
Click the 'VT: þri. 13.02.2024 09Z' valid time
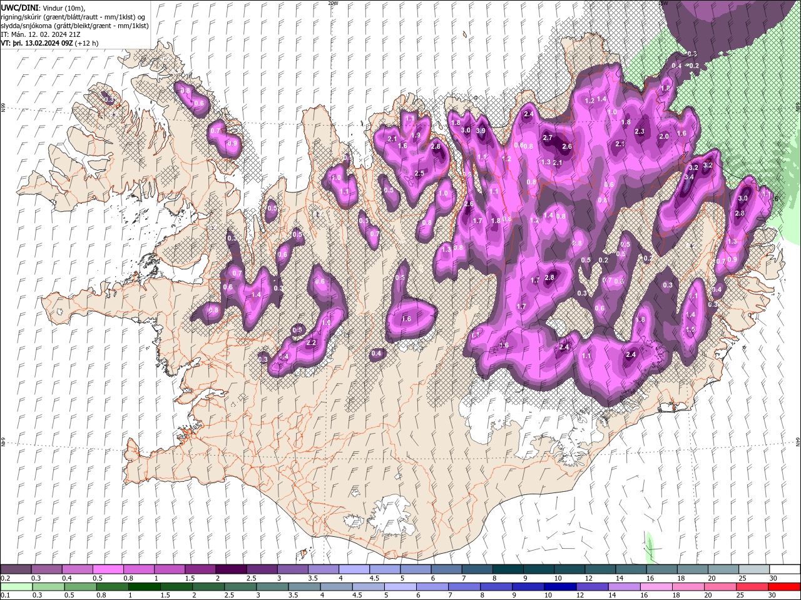[37, 44]
